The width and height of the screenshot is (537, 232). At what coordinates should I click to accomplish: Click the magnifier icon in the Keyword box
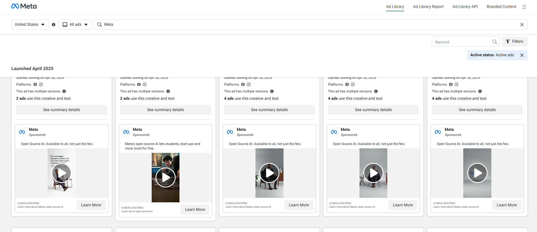[x=494, y=42]
